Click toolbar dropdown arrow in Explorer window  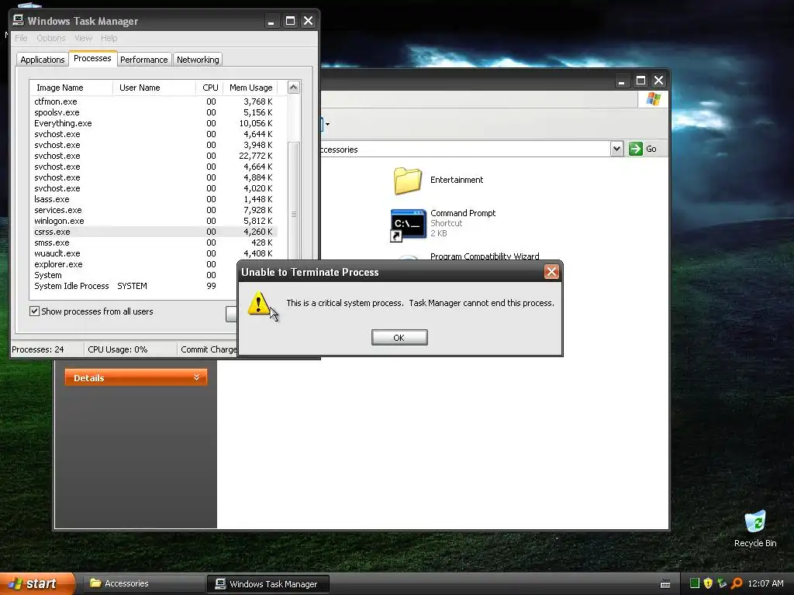pos(328,124)
